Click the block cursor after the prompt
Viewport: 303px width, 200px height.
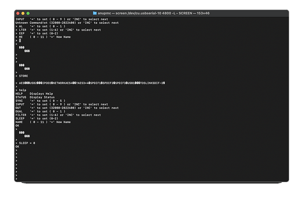pos(20,40)
